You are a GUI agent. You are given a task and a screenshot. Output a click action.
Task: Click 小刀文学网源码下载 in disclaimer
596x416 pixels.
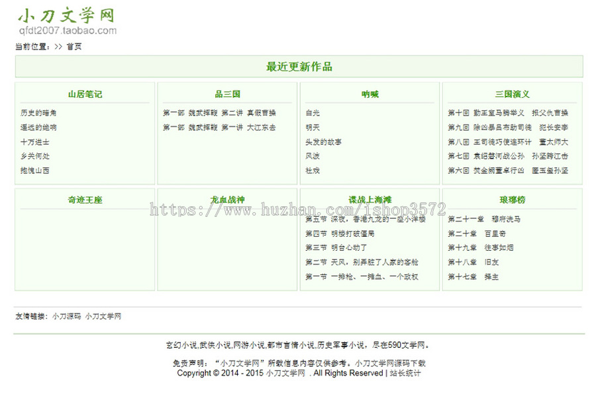click(x=390, y=363)
